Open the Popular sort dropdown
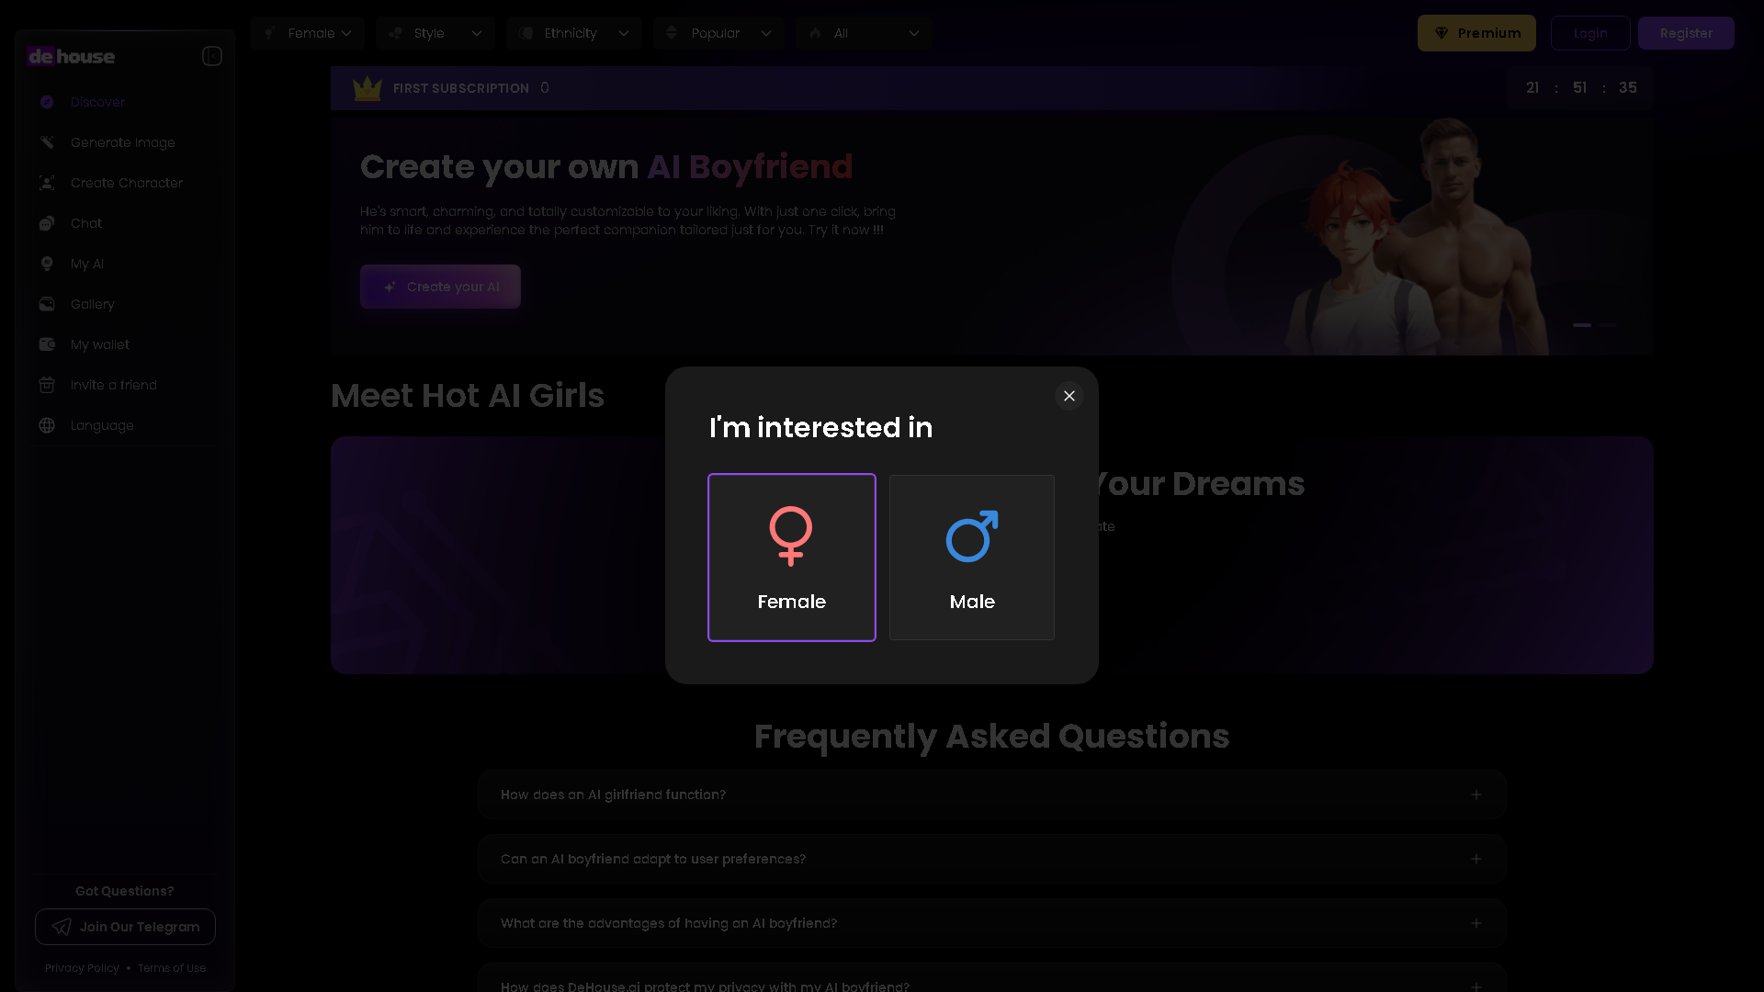This screenshot has height=992, width=1764. pos(718,33)
